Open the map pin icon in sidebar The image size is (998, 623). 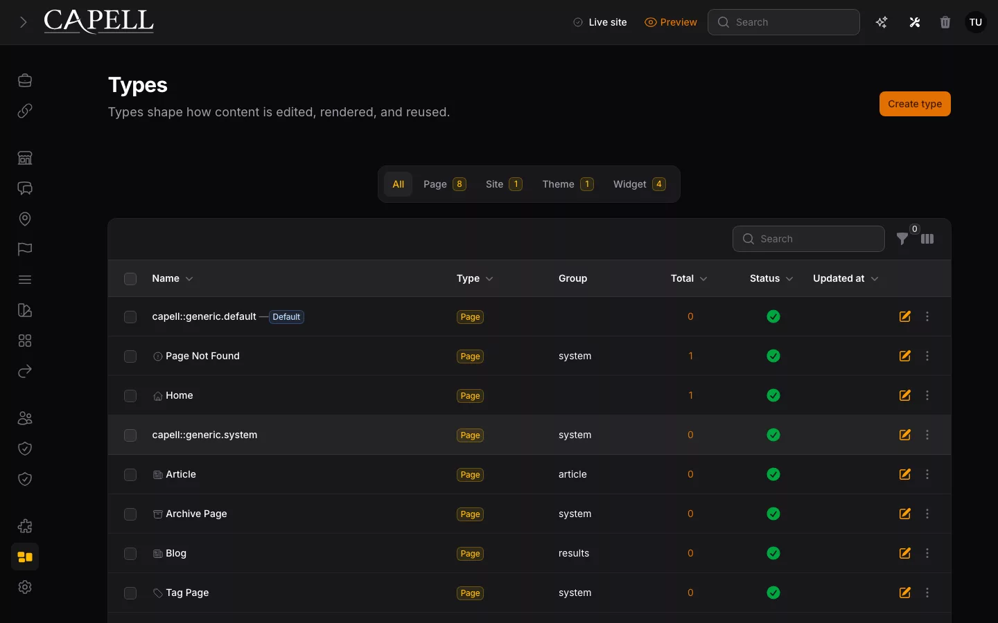click(25, 219)
